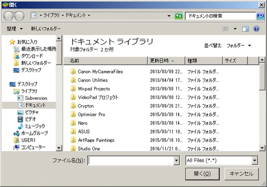Toggle the preview pane icon
Image resolution: width=267 pixels, height=187 pixels.
(245, 29)
